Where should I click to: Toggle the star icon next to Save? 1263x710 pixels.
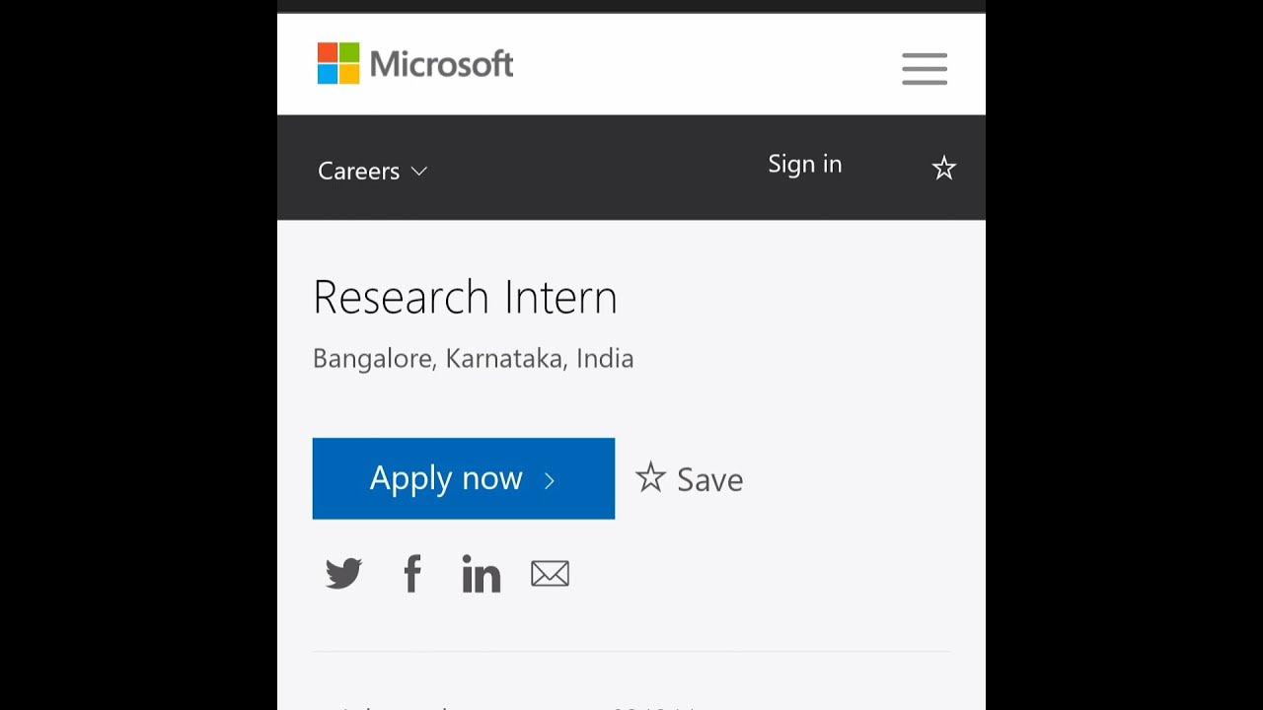[650, 478]
